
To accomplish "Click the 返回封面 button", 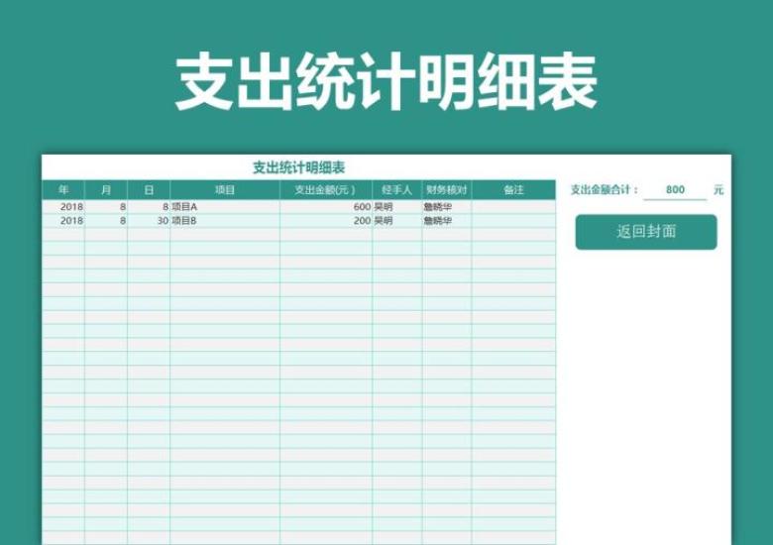I will [x=646, y=232].
